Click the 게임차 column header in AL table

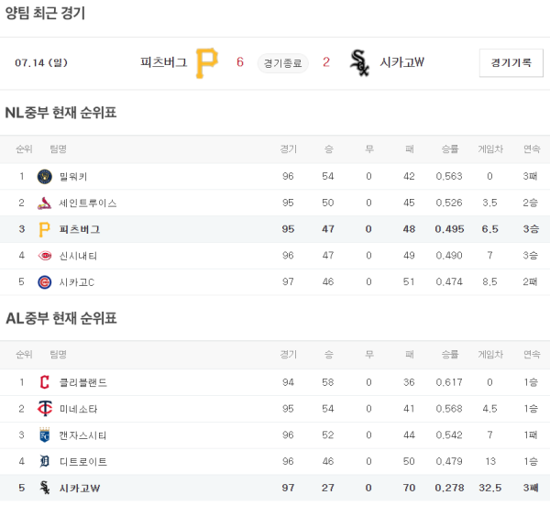(489, 355)
